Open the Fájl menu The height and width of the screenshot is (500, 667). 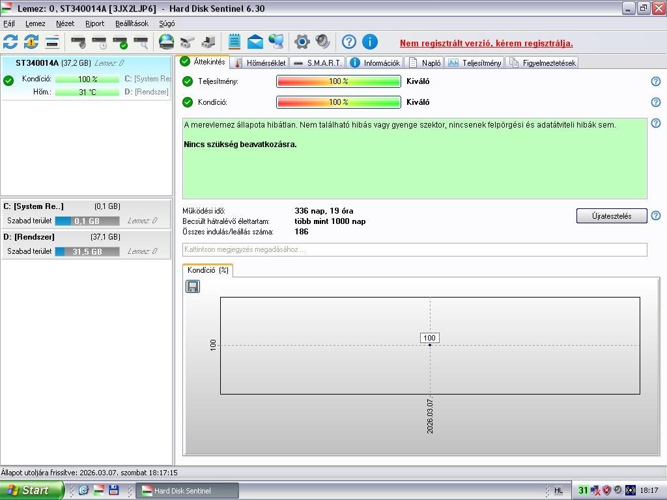(x=9, y=24)
